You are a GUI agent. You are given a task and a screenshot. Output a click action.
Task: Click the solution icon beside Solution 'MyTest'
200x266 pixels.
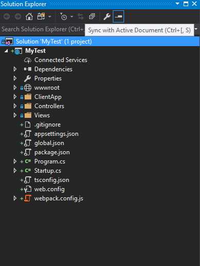click(9, 42)
